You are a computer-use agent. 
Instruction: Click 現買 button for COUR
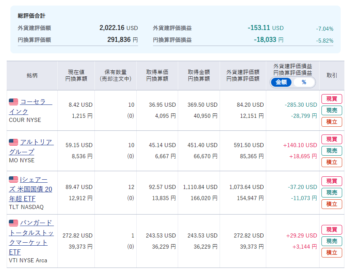(332, 99)
